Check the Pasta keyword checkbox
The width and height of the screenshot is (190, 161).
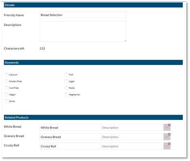click(66, 88)
